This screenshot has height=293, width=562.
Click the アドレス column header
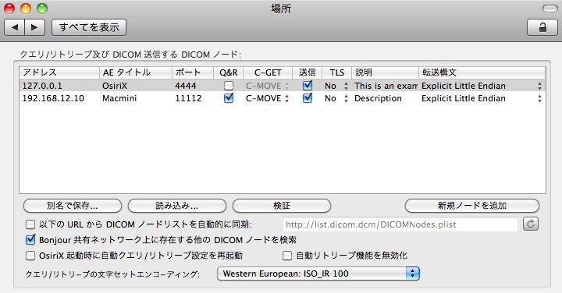pos(59,72)
